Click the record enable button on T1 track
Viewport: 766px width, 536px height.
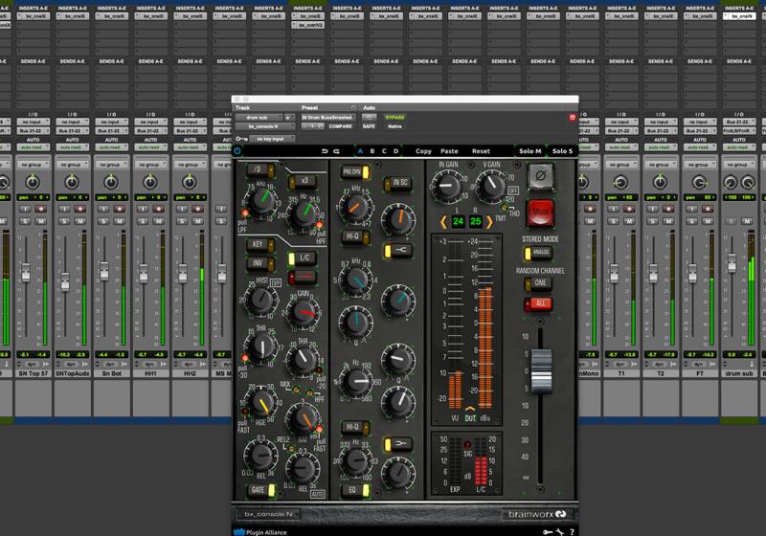[629, 209]
